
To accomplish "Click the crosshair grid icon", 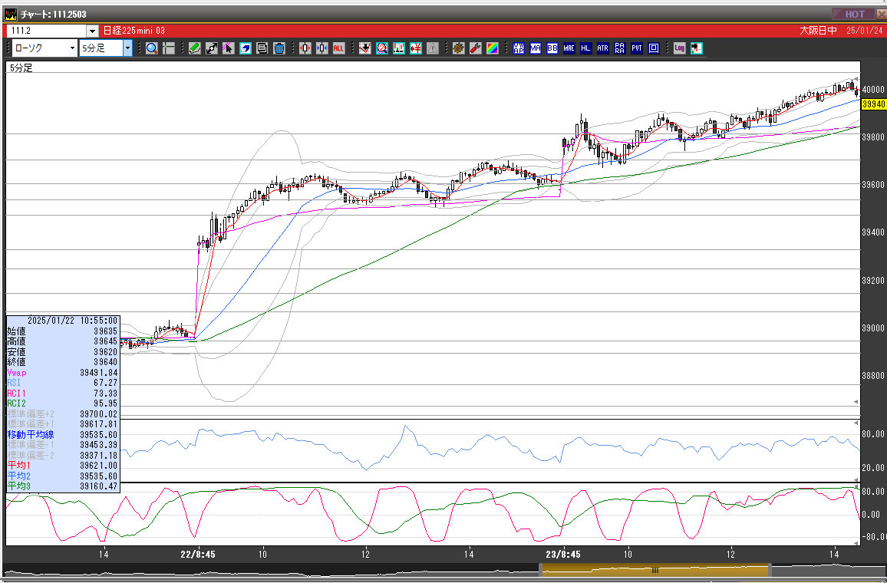I will 168,48.
